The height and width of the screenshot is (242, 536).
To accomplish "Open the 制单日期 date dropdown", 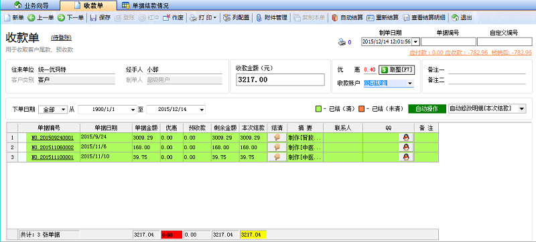I will 416,41.
